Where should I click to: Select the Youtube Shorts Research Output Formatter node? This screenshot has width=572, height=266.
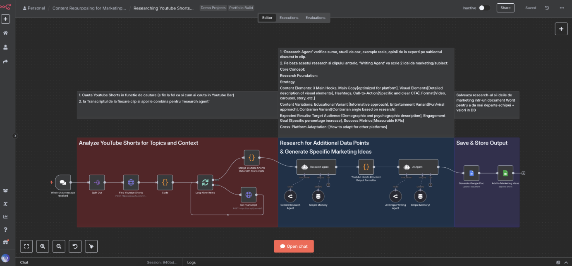[x=366, y=167]
